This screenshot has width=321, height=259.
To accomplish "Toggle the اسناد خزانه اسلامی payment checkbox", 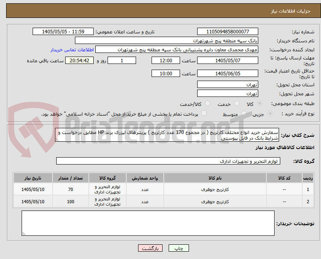I will [204, 113].
